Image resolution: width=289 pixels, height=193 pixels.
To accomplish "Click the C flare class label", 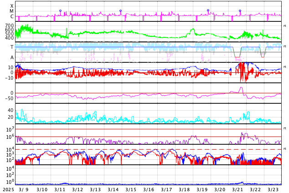I will coord(12,17).
